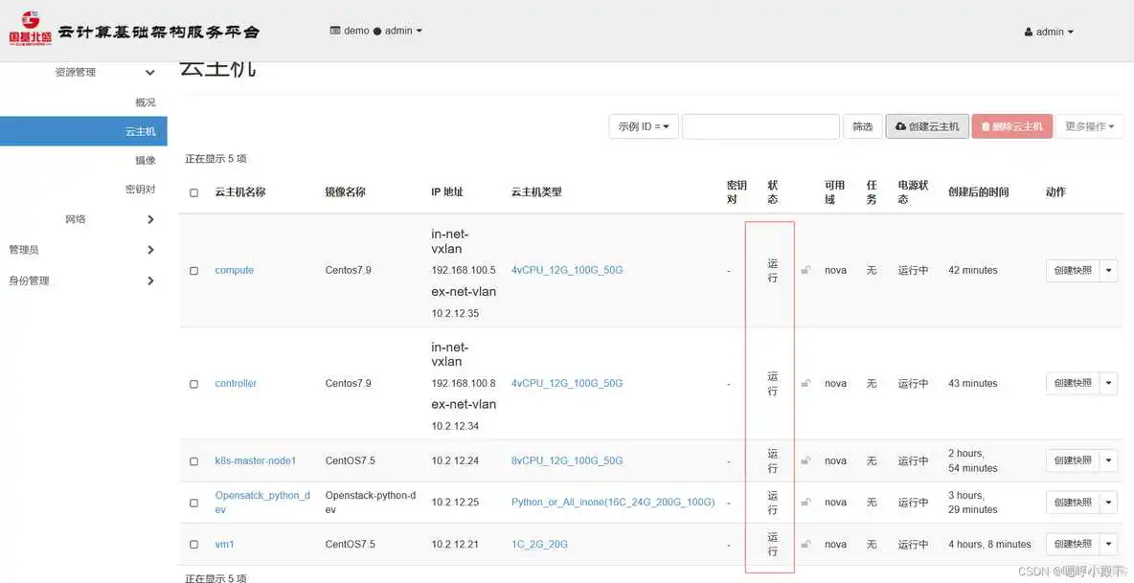This screenshot has height=583, width=1134.
Task: Click the 筛选 filter button
Action: click(863, 125)
